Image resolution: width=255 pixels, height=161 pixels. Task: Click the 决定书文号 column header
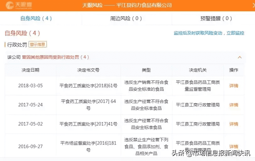(88, 70)
